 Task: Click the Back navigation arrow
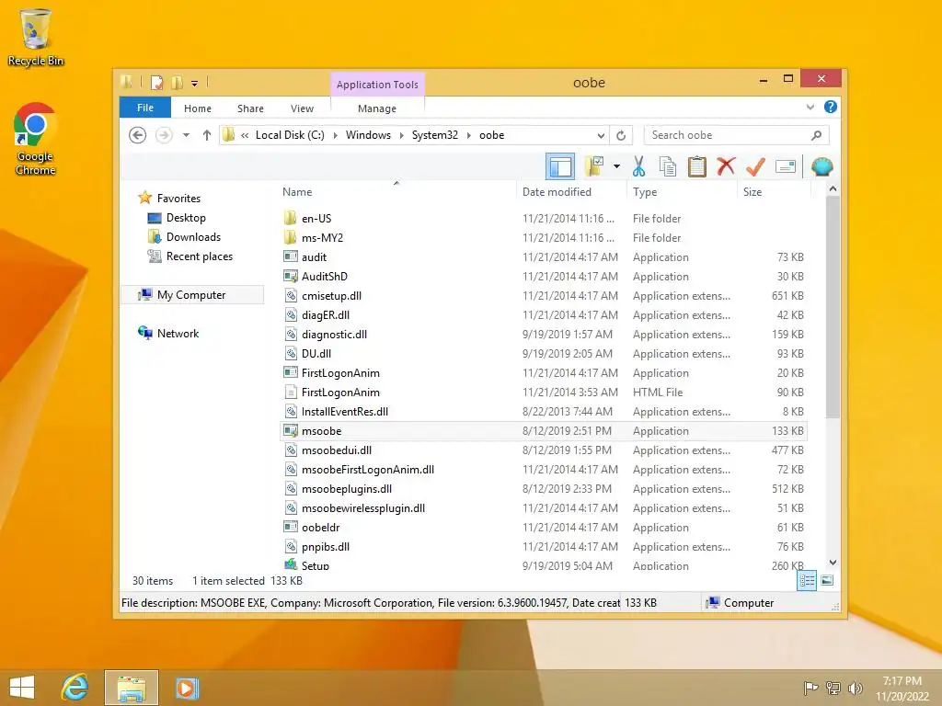[x=138, y=135]
